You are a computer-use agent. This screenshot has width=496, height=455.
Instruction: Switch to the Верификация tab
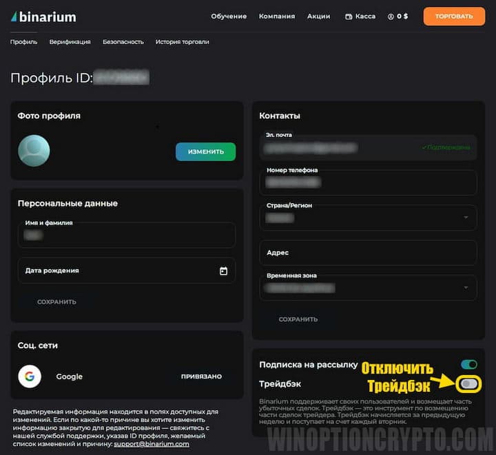coord(70,42)
